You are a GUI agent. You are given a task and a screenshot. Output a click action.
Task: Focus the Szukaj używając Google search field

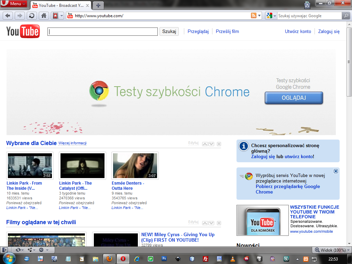(x=309, y=16)
